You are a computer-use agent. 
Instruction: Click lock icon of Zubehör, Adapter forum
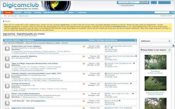[x=7, y=76]
